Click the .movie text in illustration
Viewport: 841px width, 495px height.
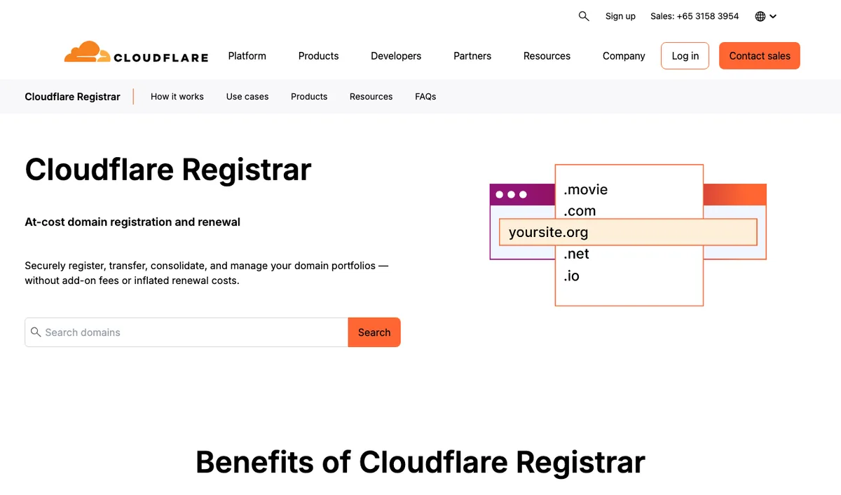coord(586,189)
